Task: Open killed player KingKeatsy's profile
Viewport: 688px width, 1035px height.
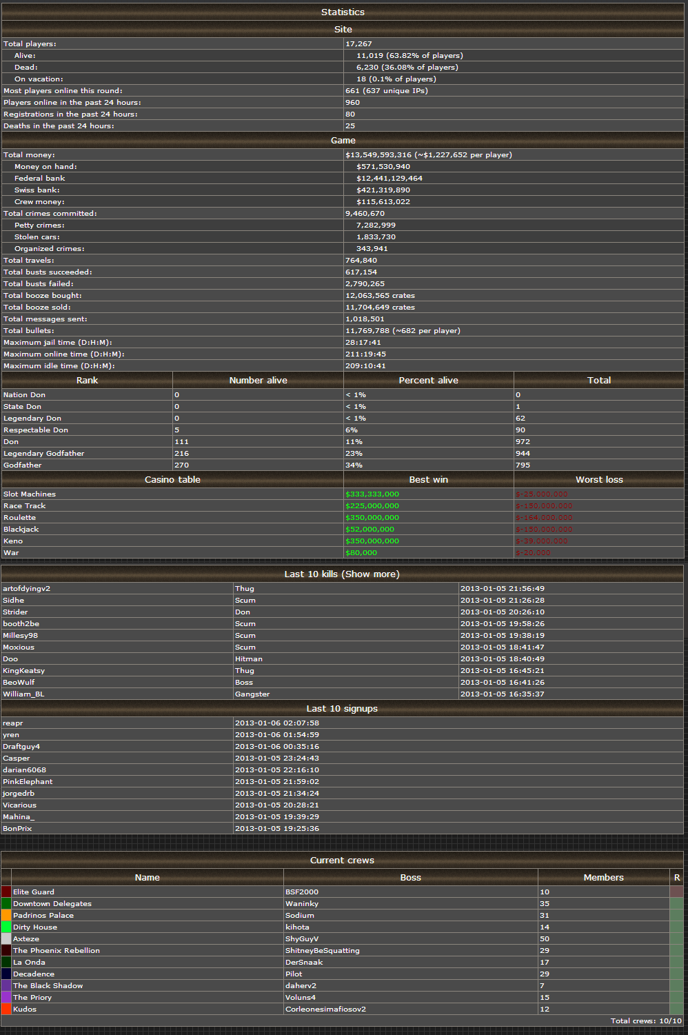Action: [x=24, y=670]
